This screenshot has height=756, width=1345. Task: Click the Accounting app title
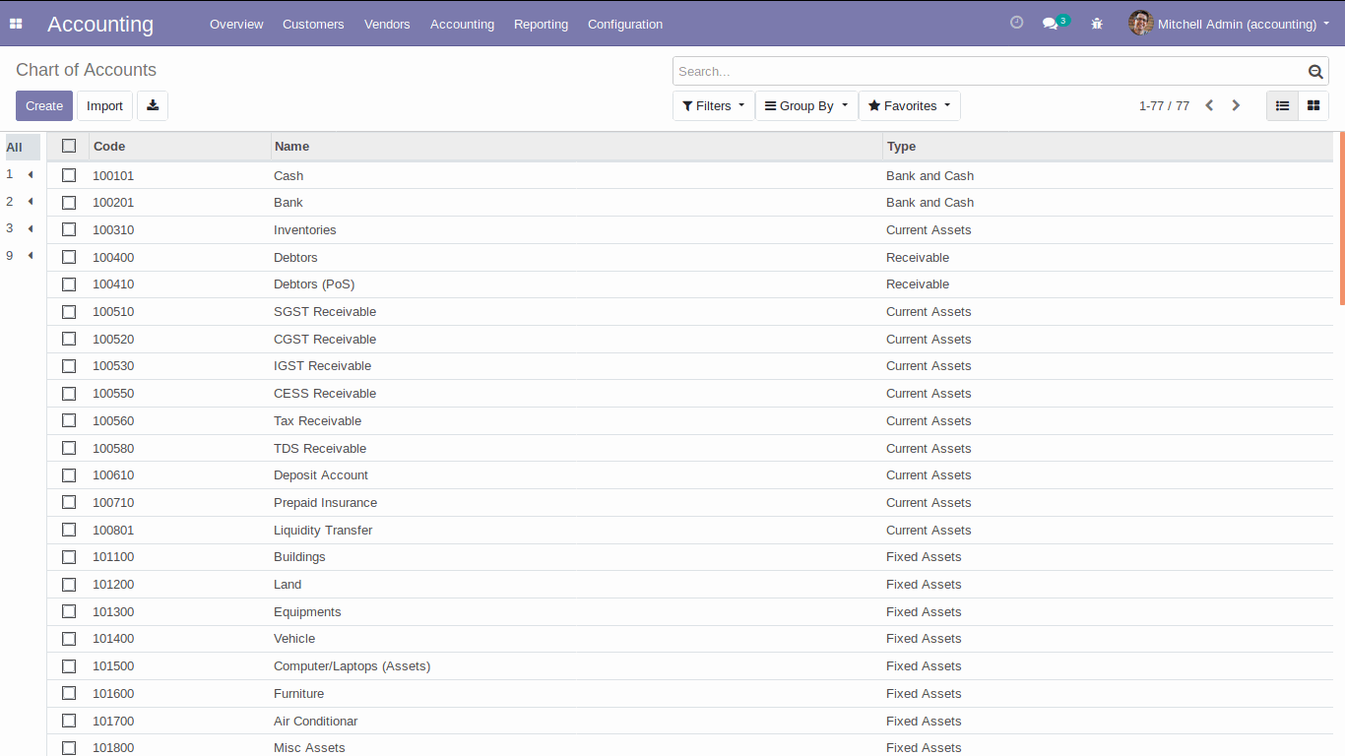click(100, 24)
